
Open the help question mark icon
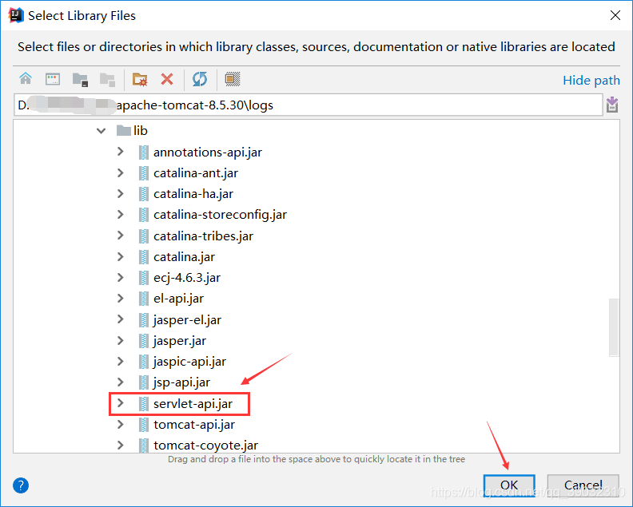tap(21, 485)
